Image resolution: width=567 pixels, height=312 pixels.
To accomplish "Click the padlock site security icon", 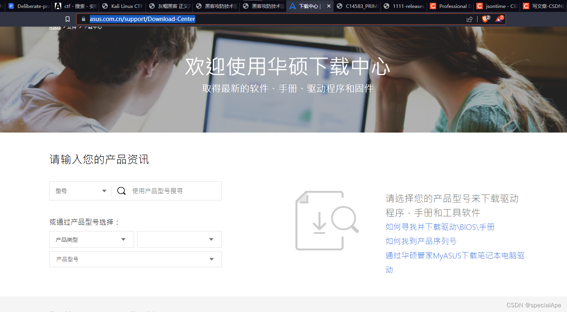I will (x=83, y=19).
